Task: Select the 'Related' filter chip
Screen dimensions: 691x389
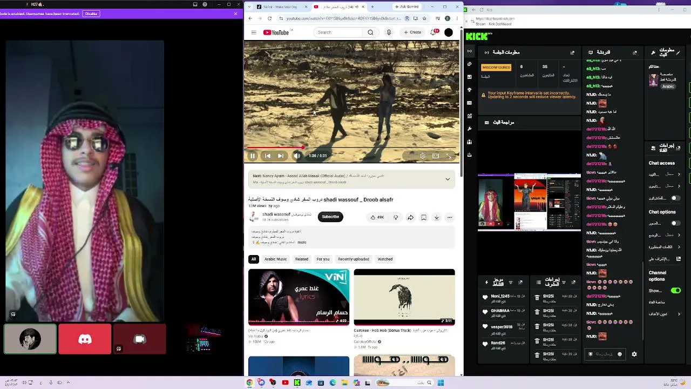Action: coord(302,259)
